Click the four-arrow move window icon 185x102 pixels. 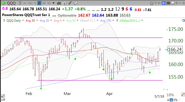[177, 3]
